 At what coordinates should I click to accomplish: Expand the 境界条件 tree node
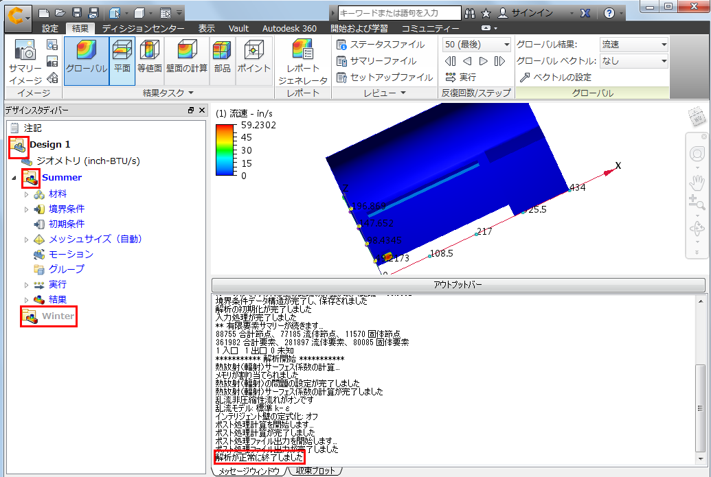coord(26,209)
